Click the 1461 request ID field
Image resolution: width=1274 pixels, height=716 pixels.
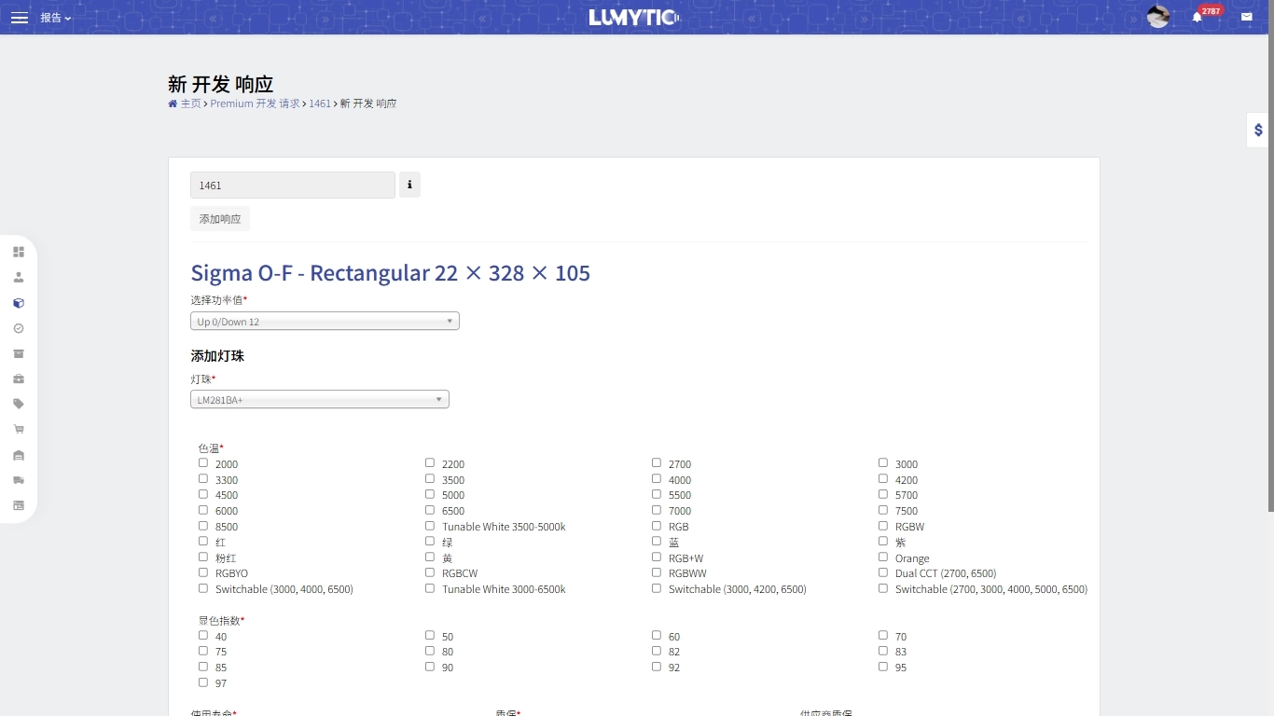click(x=293, y=186)
